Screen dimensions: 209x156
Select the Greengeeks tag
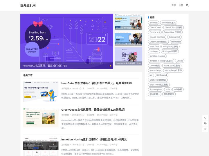point(174,37)
